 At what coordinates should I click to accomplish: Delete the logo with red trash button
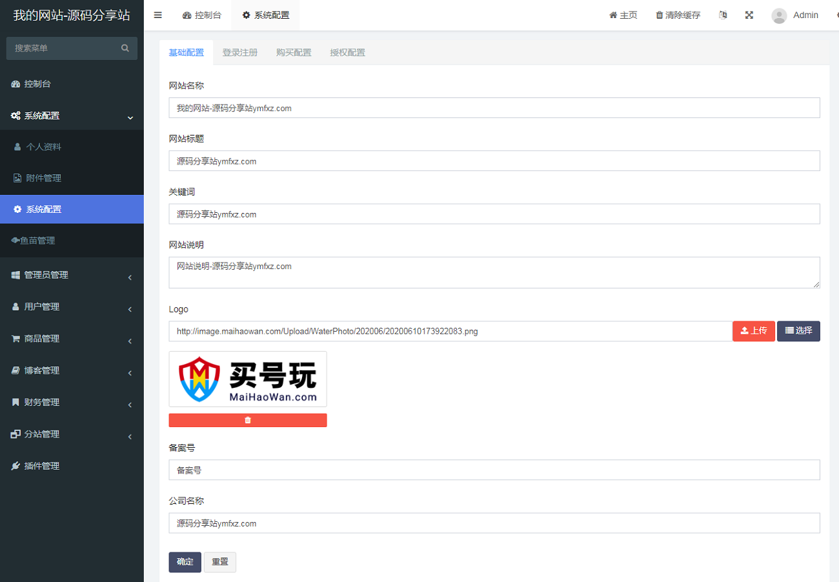pyautogui.click(x=248, y=420)
